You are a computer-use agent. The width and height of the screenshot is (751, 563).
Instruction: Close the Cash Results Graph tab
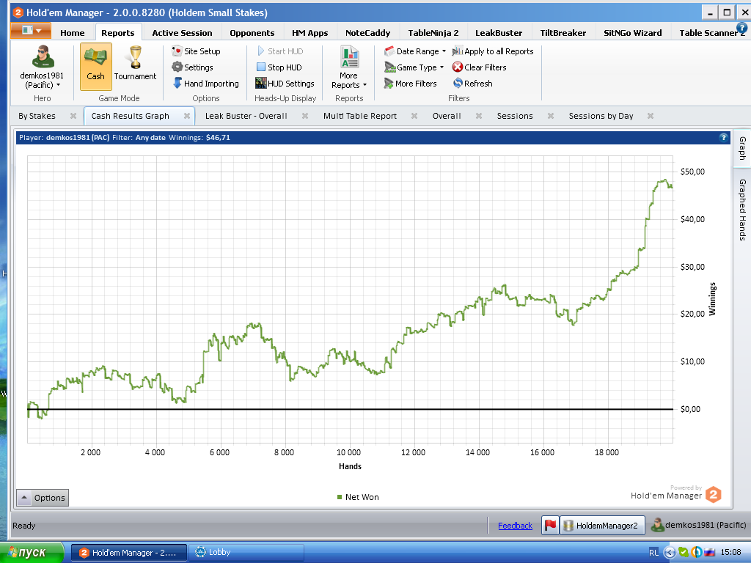point(187,116)
